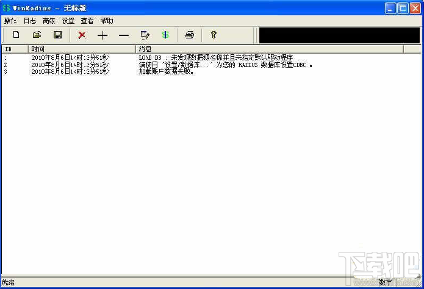The image size is (424, 289).
Task: Sort by the ID column header
Action: [x=15, y=49]
